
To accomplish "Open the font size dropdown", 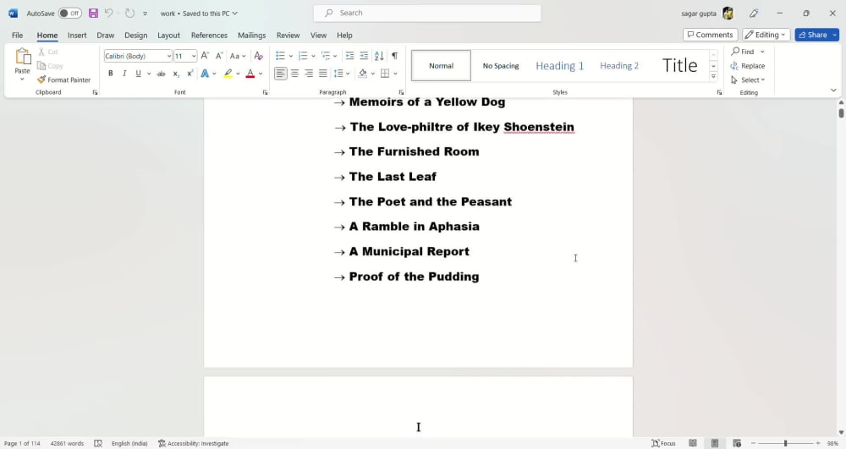I will (194, 56).
